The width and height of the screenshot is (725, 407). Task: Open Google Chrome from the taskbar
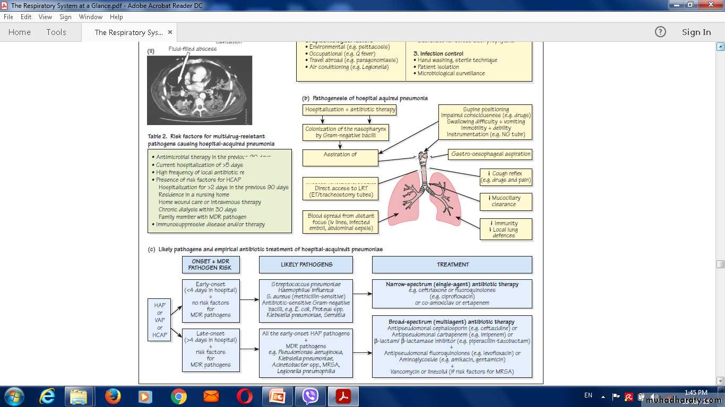pos(179,396)
